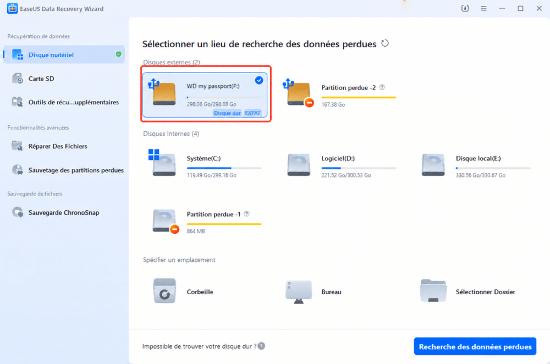The height and width of the screenshot is (364, 550).
Task: Click the Bureau desktop monitor icon
Action: [x=299, y=292]
